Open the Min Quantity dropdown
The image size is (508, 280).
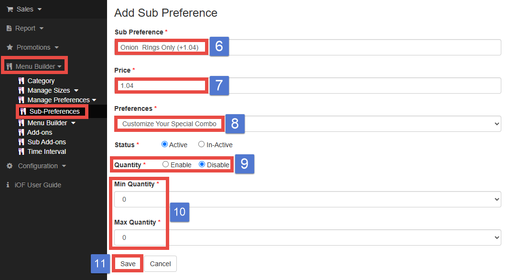point(308,199)
